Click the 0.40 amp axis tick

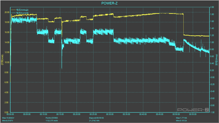click(x=212, y=63)
